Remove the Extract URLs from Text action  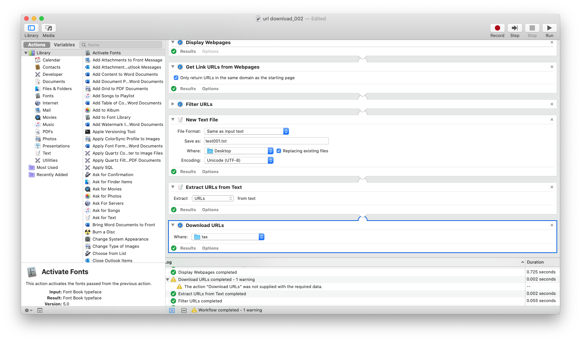click(x=552, y=187)
